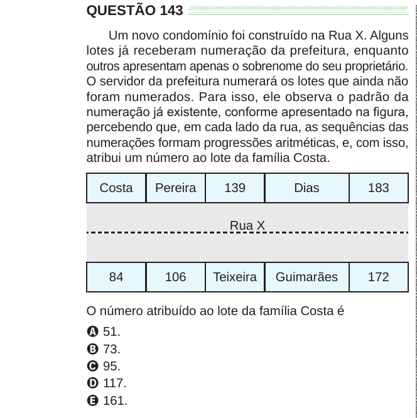Image resolution: width=417 pixels, height=418 pixels.
Task: Click the lot numbered 139
Action: (235, 188)
